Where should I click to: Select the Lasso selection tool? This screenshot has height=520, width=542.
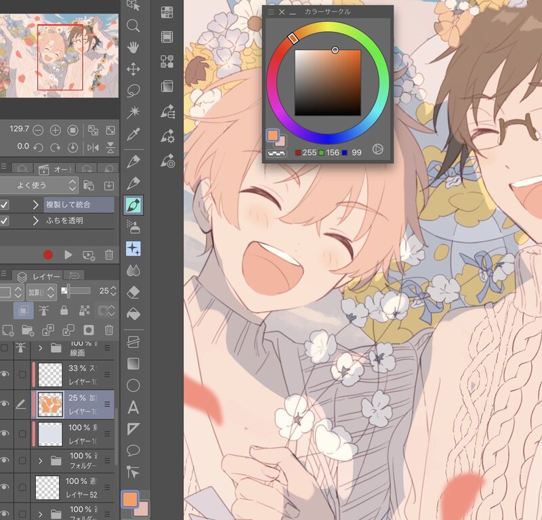point(133,91)
